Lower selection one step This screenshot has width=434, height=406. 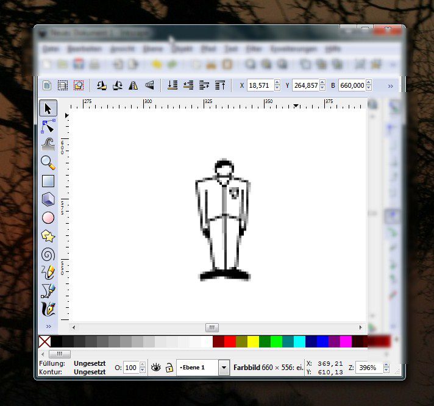[x=188, y=85]
